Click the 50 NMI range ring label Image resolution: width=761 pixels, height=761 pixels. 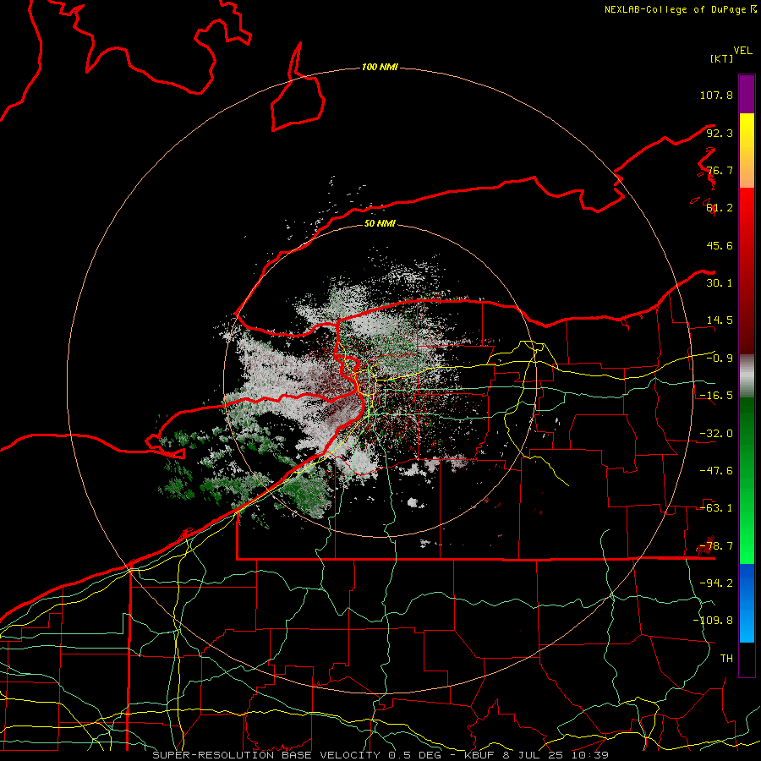point(380,224)
